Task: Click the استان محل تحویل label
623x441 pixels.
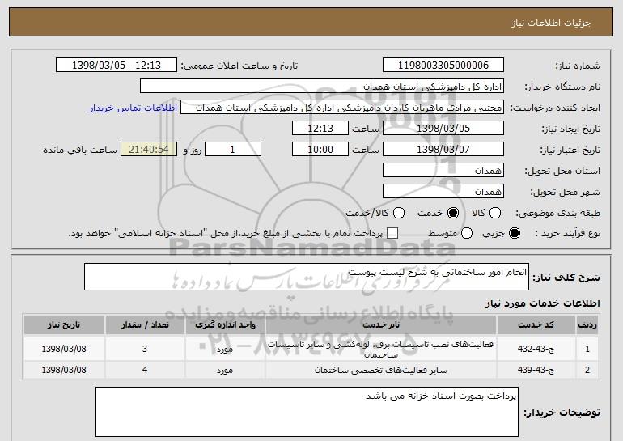Action: [x=562, y=171]
